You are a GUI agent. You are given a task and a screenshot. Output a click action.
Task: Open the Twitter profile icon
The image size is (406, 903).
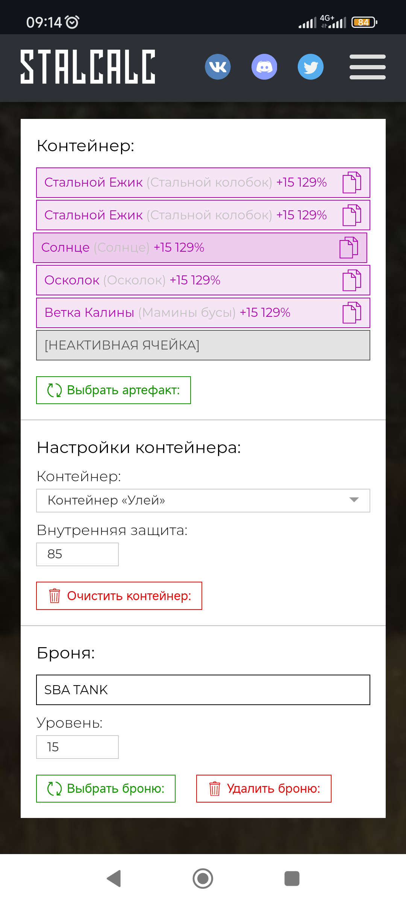(x=311, y=67)
